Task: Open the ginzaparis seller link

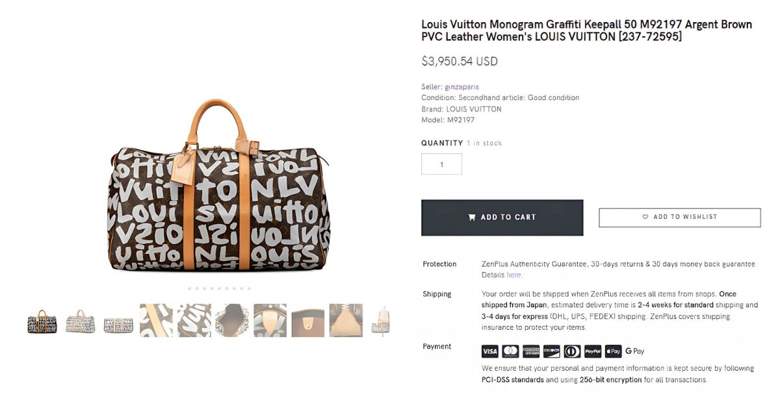Action: tap(461, 86)
